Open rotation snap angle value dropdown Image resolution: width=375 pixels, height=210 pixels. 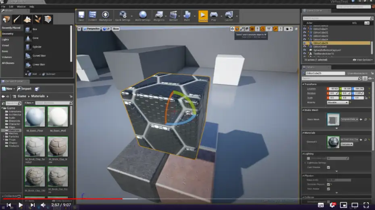(269, 29)
